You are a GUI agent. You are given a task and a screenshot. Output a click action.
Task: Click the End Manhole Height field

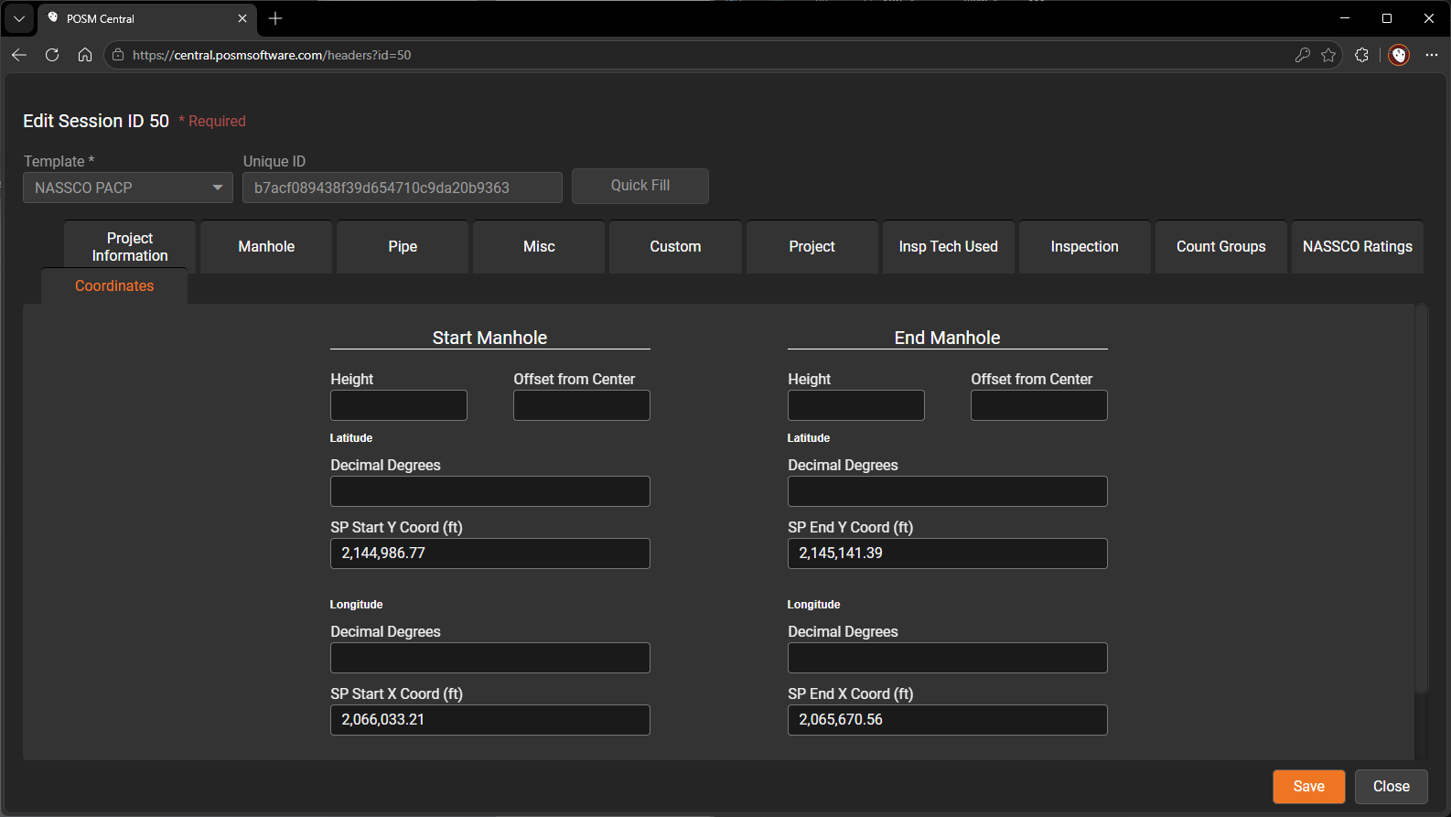(x=856, y=405)
